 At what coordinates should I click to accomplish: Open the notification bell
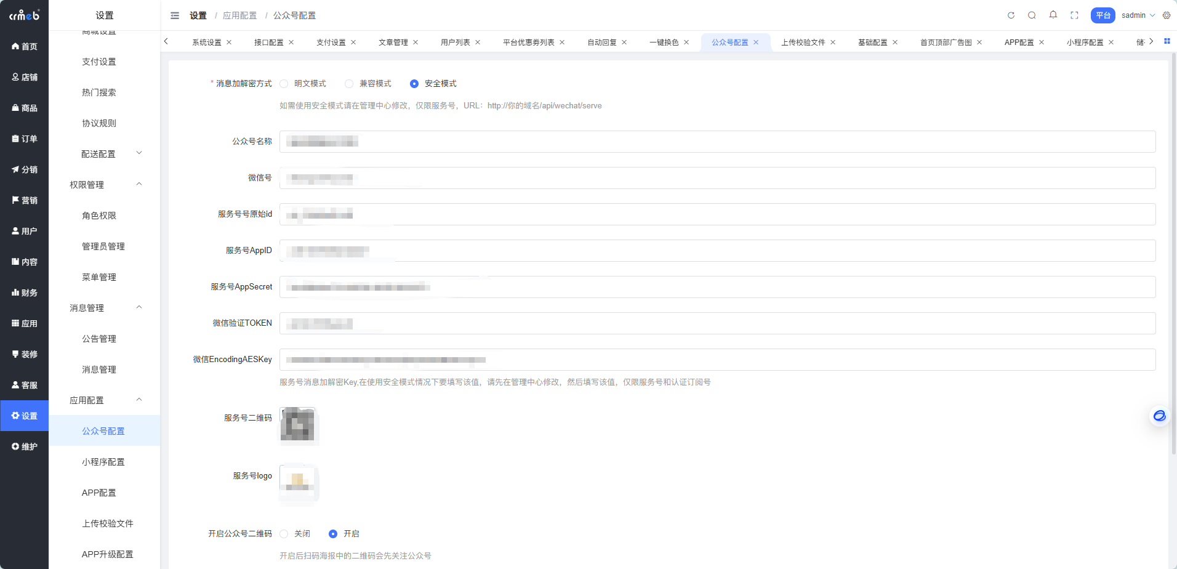click(1053, 15)
